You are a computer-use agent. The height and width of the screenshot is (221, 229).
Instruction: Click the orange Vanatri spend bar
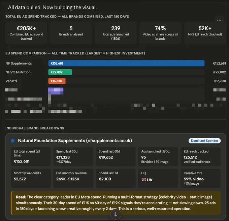[x=57, y=81]
